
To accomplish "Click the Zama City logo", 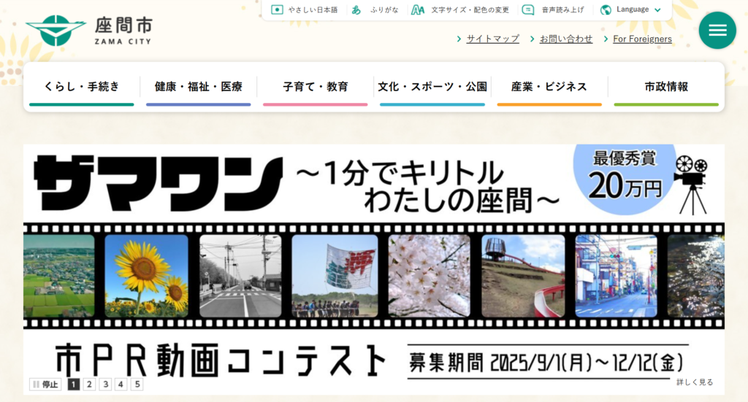I will point(89,30).
